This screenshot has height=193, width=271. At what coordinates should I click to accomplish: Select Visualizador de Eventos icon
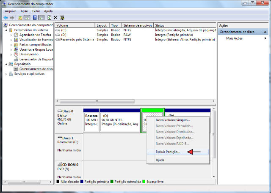tap(16, 40)
